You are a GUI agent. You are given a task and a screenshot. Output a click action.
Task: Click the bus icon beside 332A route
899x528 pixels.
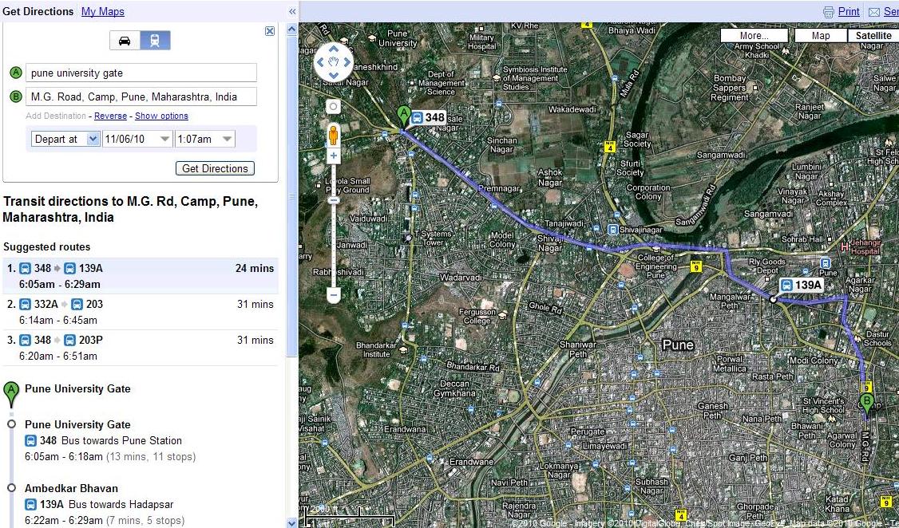[x=26, y=304]
